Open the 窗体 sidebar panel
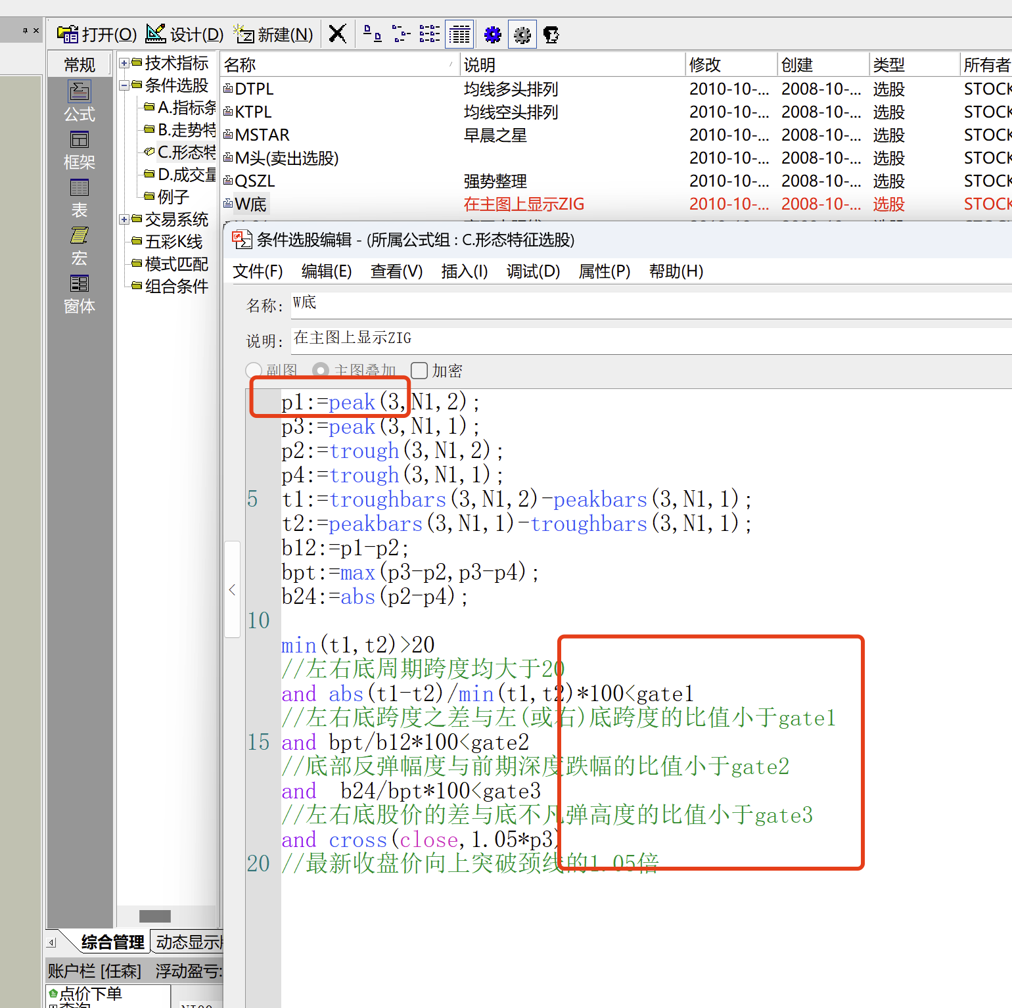 tap(80, 294)
